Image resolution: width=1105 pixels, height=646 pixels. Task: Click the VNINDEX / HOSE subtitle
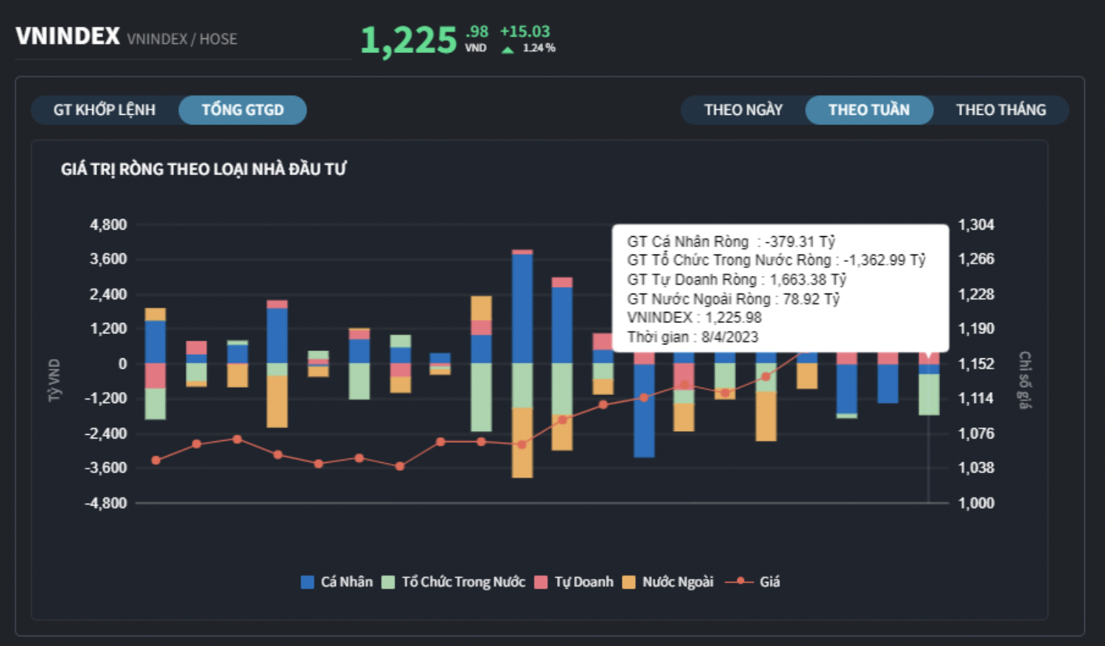(182, 39)
